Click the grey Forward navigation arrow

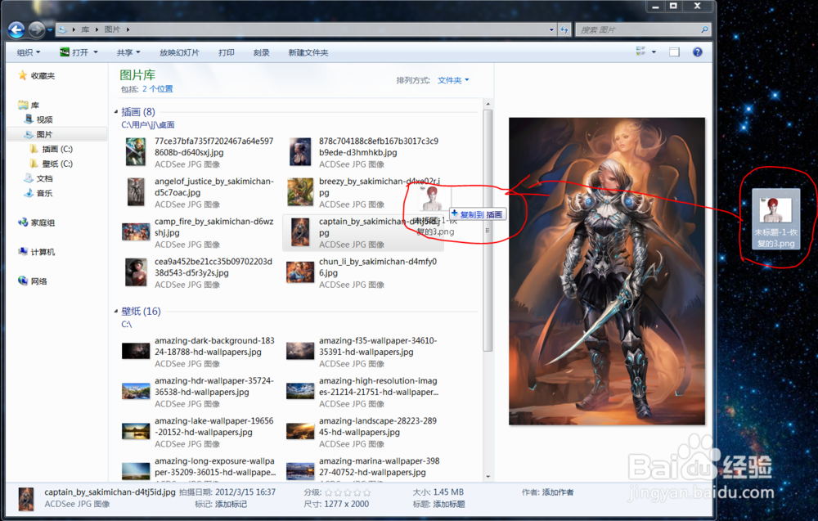coord(36,29)
